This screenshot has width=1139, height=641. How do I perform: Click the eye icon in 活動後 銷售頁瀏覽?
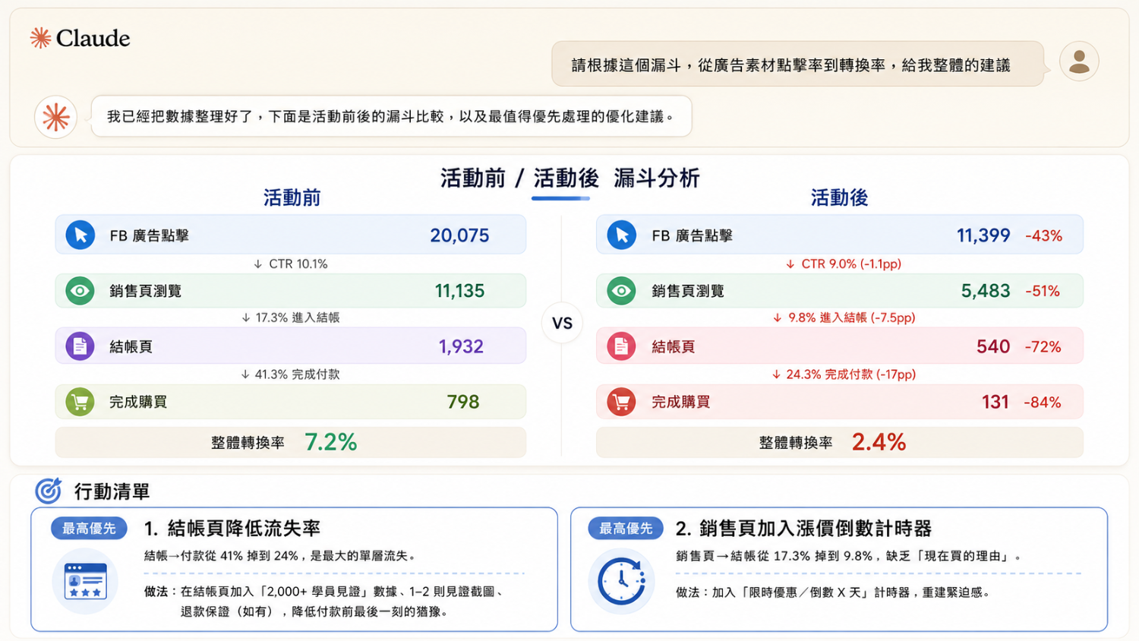click(621, 291)
